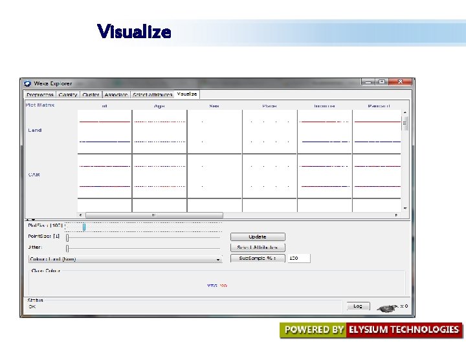Click the 'Sex' column header
The width and height of the screenshot is (466, 349).
214,106
